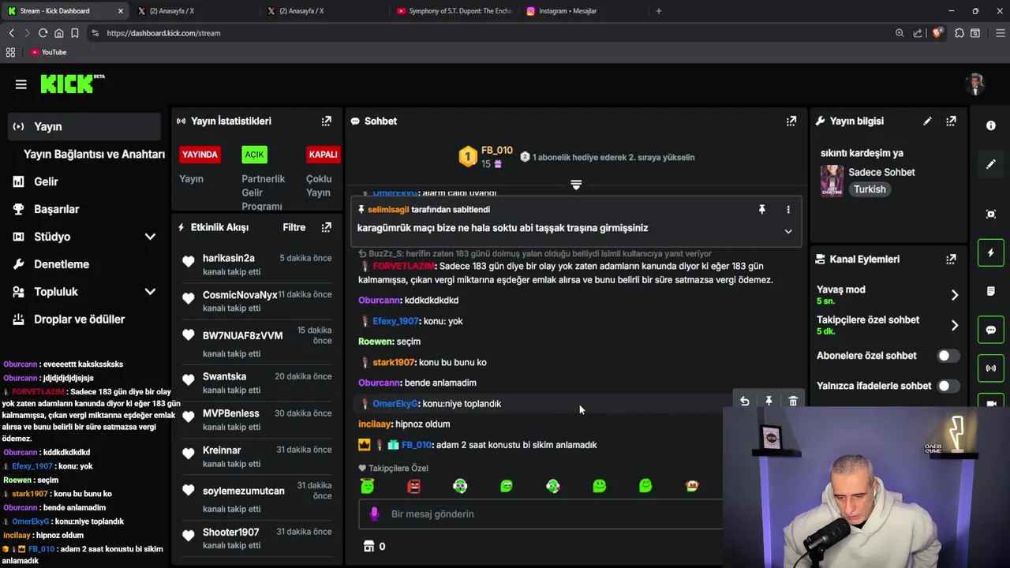This screenshot has height=568, width=1010.
Task: Expand the pinned message chevron
Action: click(x=787, y=231)
